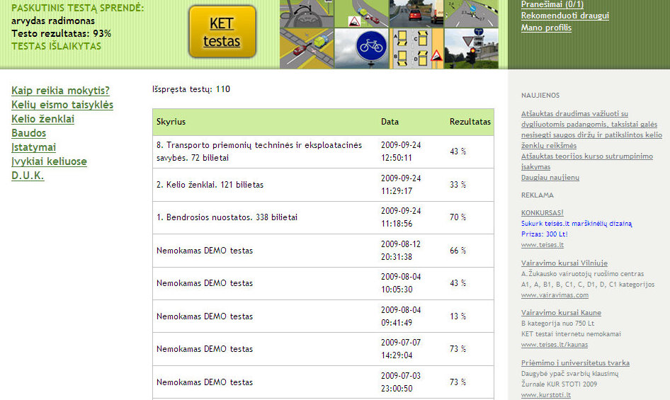Click the Data column header
Viewport: 670px width, 400px height.
click(390, 122)
